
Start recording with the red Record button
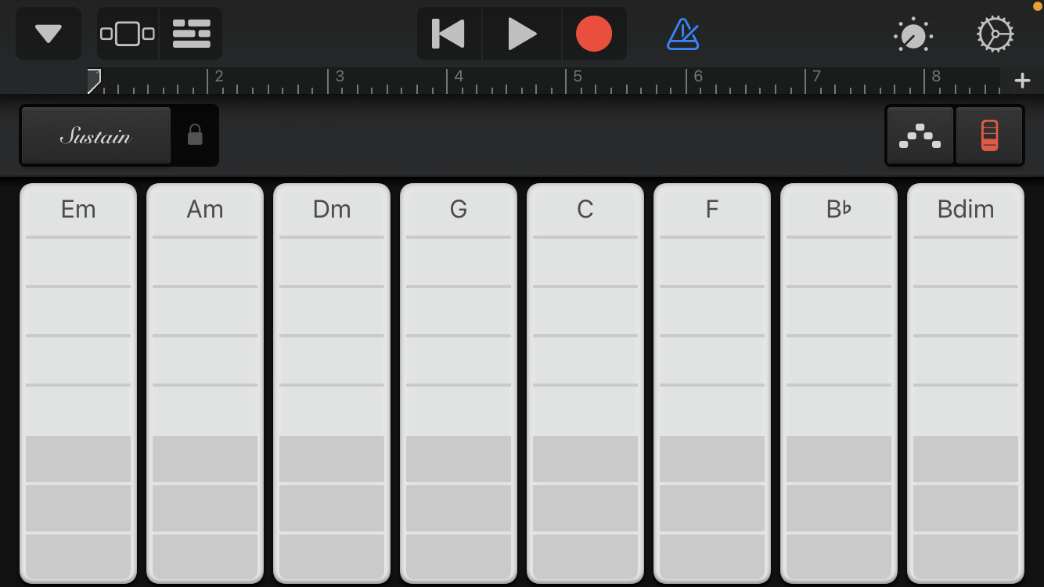pyautogui.click(x=594, y=34)
